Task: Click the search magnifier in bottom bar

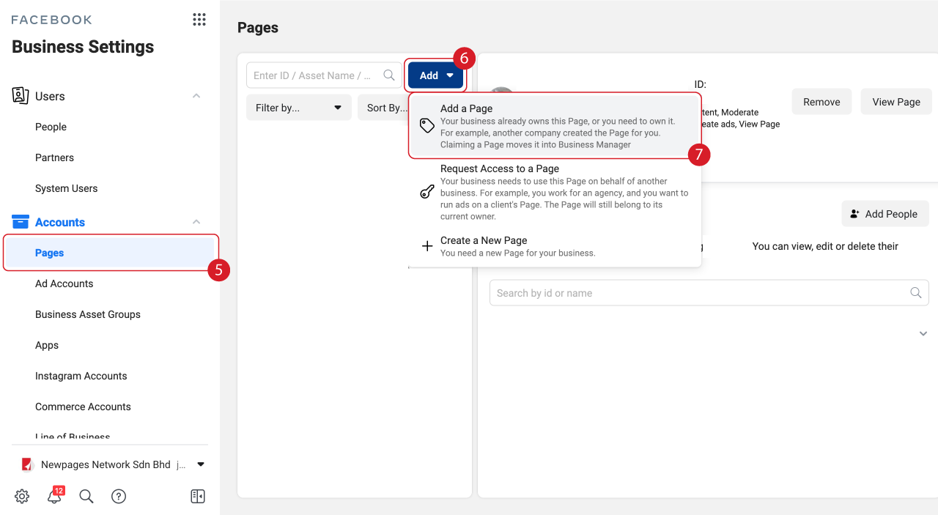Action: [x=86, y=497]
